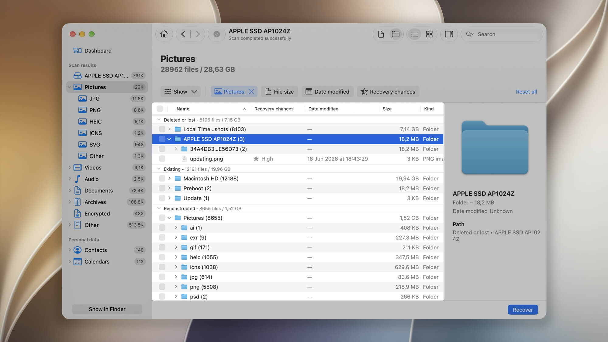Image resolution: width=608 pixels, height=342 pixels.
Task: Check the Update folder checkbox
Action: [162, 198]
